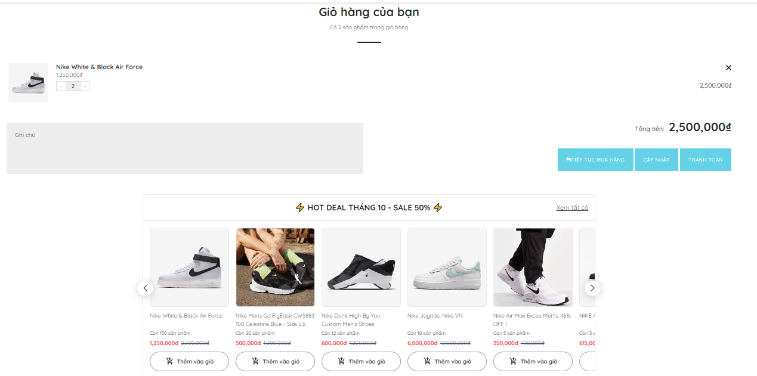Remove Nike Air Force item from cart
The image size is (757, 376).
pos(728,68)
